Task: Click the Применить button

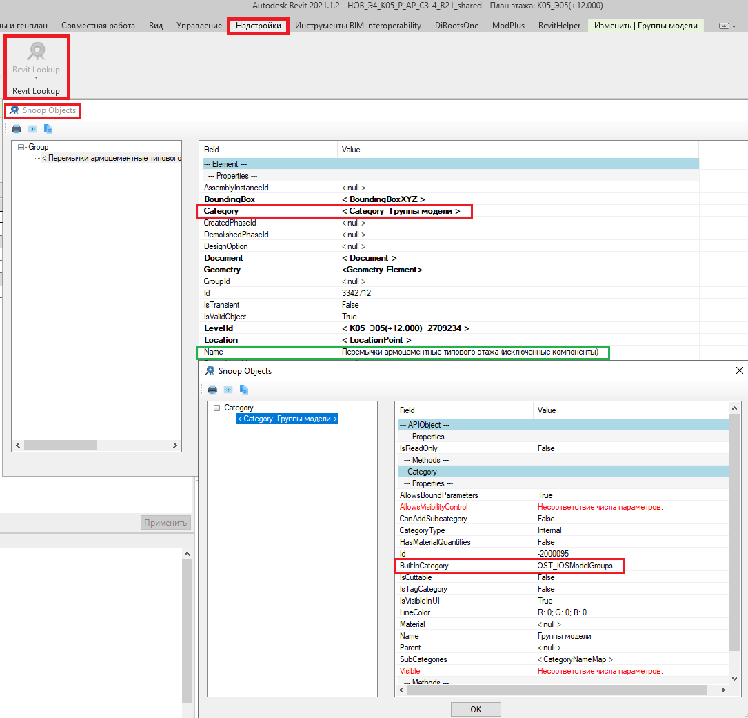Action: point(165,522)
